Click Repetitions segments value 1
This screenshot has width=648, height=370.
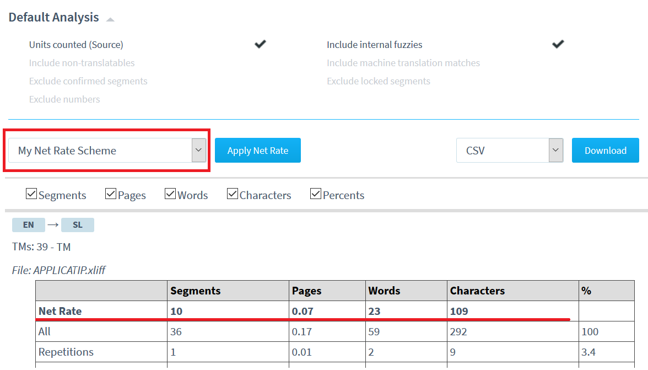pyautogui.click(x=173, y=352)
